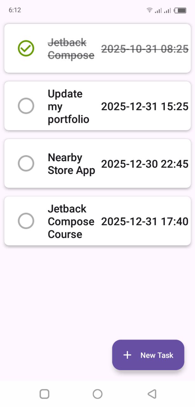Image resolution: width=195 pixels, height=407 pixels.
Task: Check the Nearby Store App circle
Action: (26, 163)
